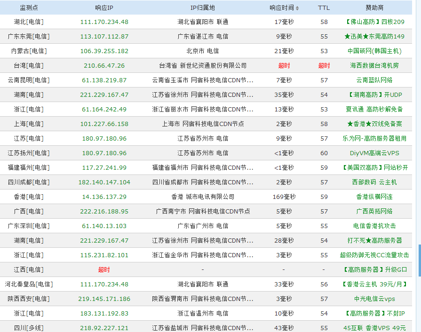Open sponsor link 云南蓝队网络
The width and height of the screenshot is (421, 332).
tap(374, 80)
